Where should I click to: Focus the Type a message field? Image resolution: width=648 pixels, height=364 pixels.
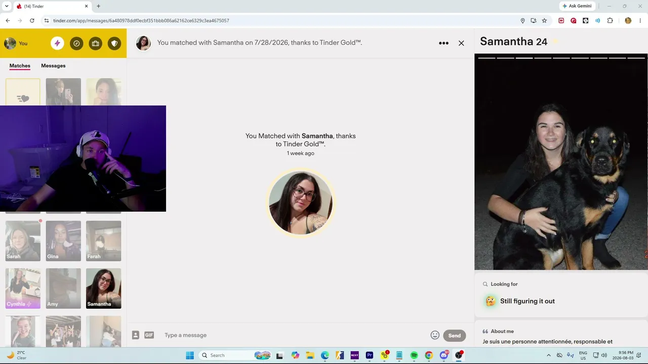click(295, 335)
